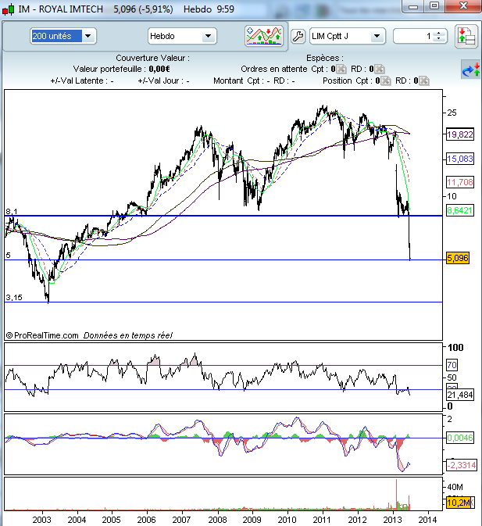Screen dimensions: 482x526
Task: Click the 8,1 horizontal support line label
Action: [x=12, y=211]
